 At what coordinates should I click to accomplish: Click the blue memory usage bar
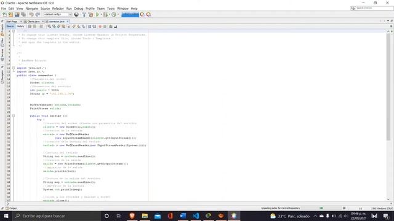tap(130, 15)
